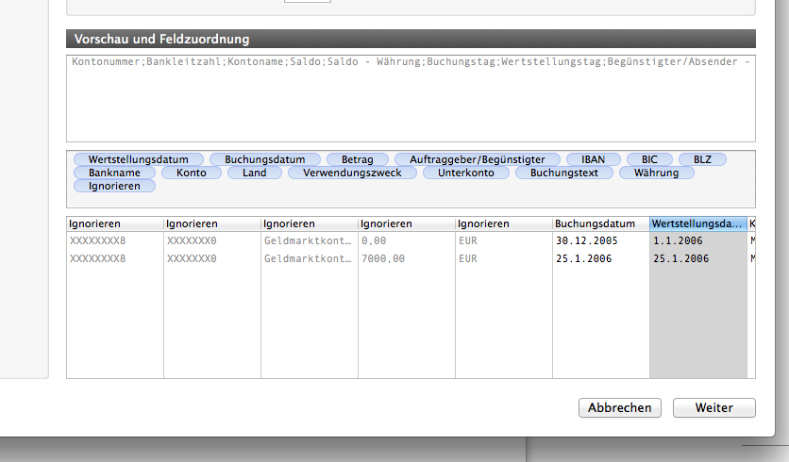789x462 pixels.
Task: Choose the BLZ field tag
Action: (x=702, y=159)
